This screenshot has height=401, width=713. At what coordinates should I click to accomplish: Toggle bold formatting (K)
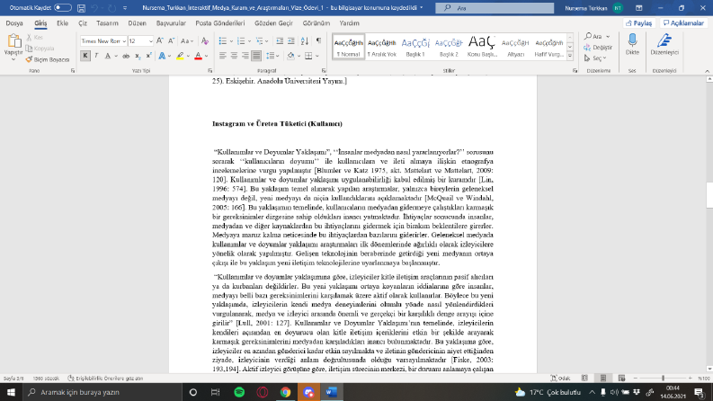(x=85, y=56)
